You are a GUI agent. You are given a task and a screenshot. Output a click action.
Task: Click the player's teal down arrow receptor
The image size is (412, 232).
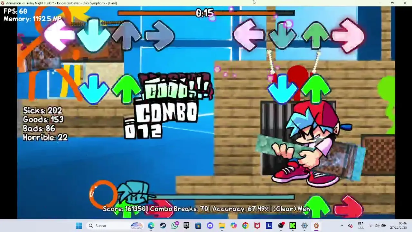tap(282, 35)
